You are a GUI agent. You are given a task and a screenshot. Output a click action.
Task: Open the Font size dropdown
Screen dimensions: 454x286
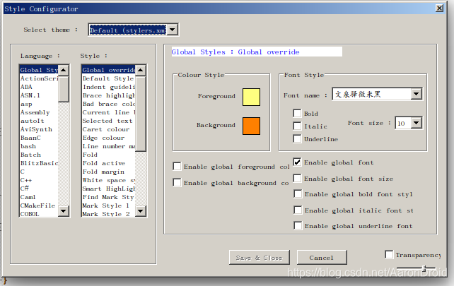(x=416, y=123)
